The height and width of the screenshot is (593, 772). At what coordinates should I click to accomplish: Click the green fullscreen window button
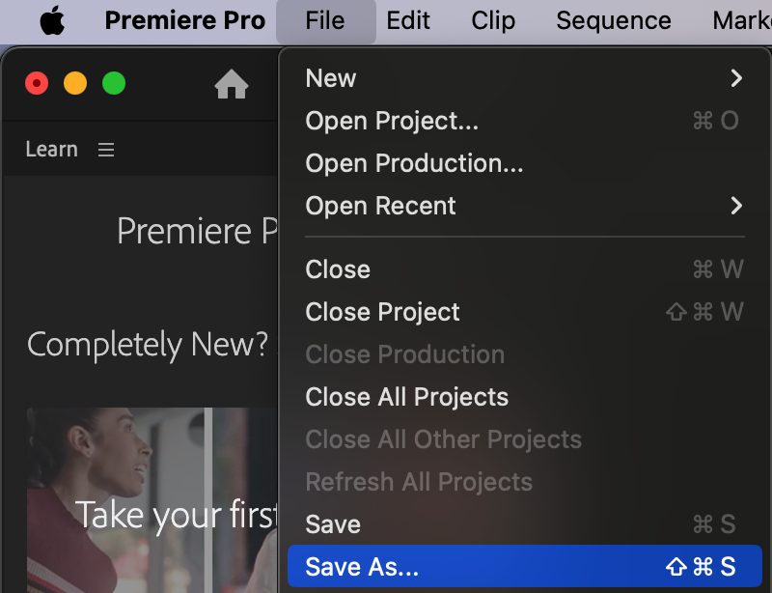pos(114,84)
